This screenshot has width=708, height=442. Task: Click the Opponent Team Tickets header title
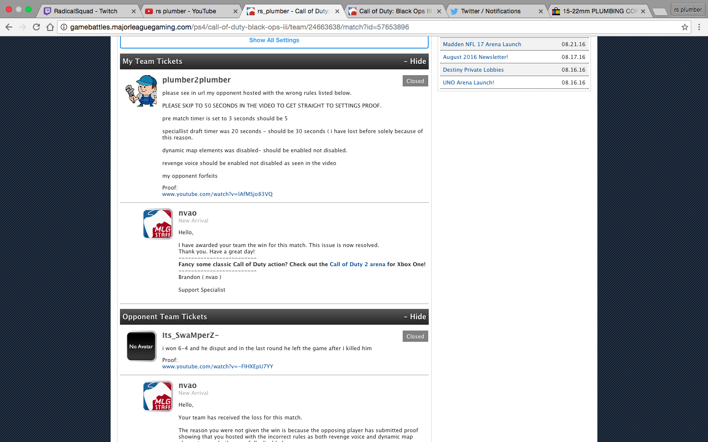point(165,317)
